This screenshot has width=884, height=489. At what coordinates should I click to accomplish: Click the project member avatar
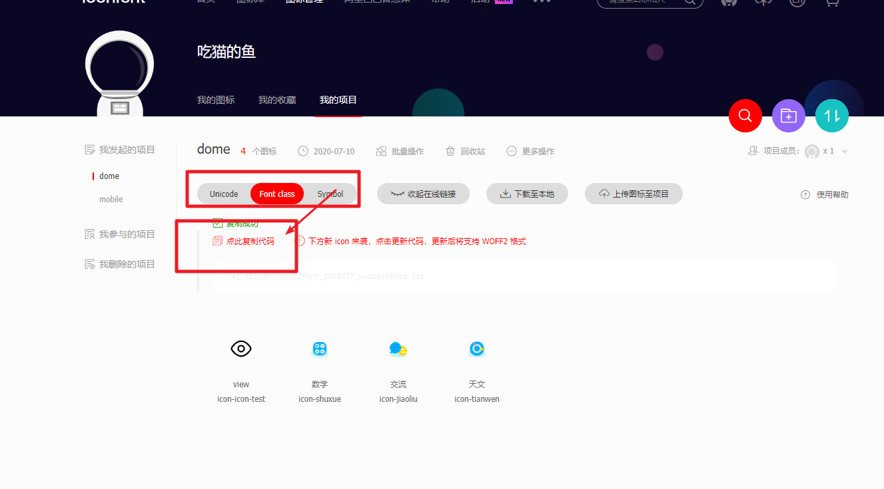tap(812, 151)
